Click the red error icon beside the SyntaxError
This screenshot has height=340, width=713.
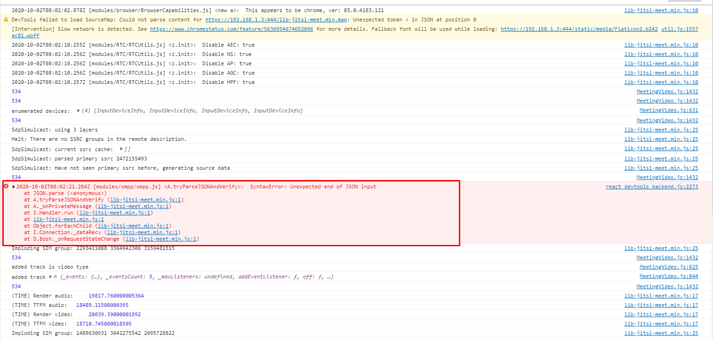point(6,187)
